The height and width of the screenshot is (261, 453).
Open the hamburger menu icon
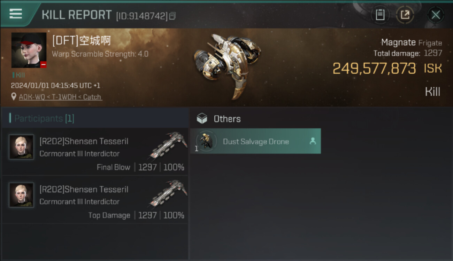16,14
